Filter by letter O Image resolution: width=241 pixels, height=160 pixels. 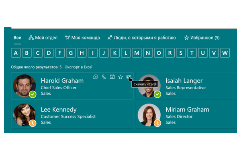[x=159, y=53]
